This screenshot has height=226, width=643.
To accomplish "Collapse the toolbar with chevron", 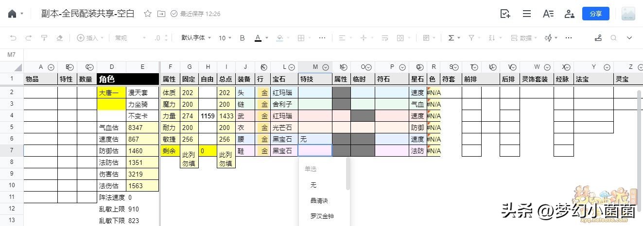I will [x=629, y=38].
